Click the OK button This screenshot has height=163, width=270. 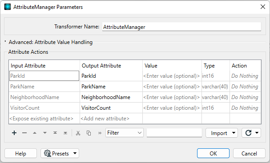pos(213,153)
